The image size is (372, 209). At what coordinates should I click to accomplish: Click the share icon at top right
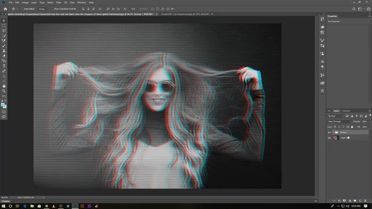368,9
